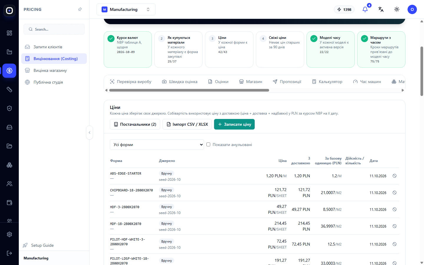Click Імпорт CSV / XLSX button
The height and width of the screenshot is (265, 424).
[x=187, y=124]
